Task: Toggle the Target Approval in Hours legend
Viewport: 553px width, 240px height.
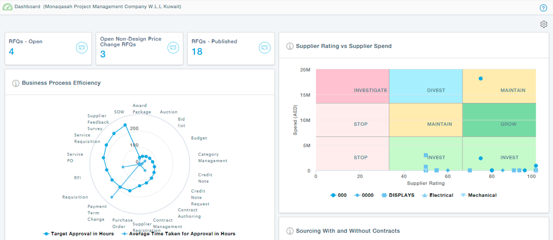Action: pos(78,234)
